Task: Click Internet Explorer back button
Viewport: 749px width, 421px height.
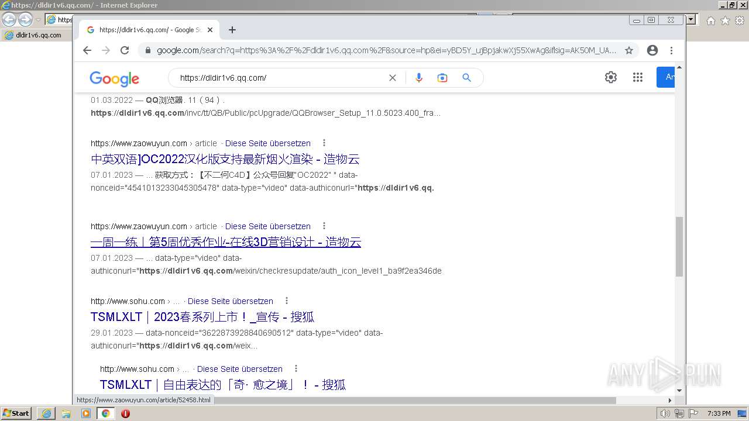Action: point(9,19)
